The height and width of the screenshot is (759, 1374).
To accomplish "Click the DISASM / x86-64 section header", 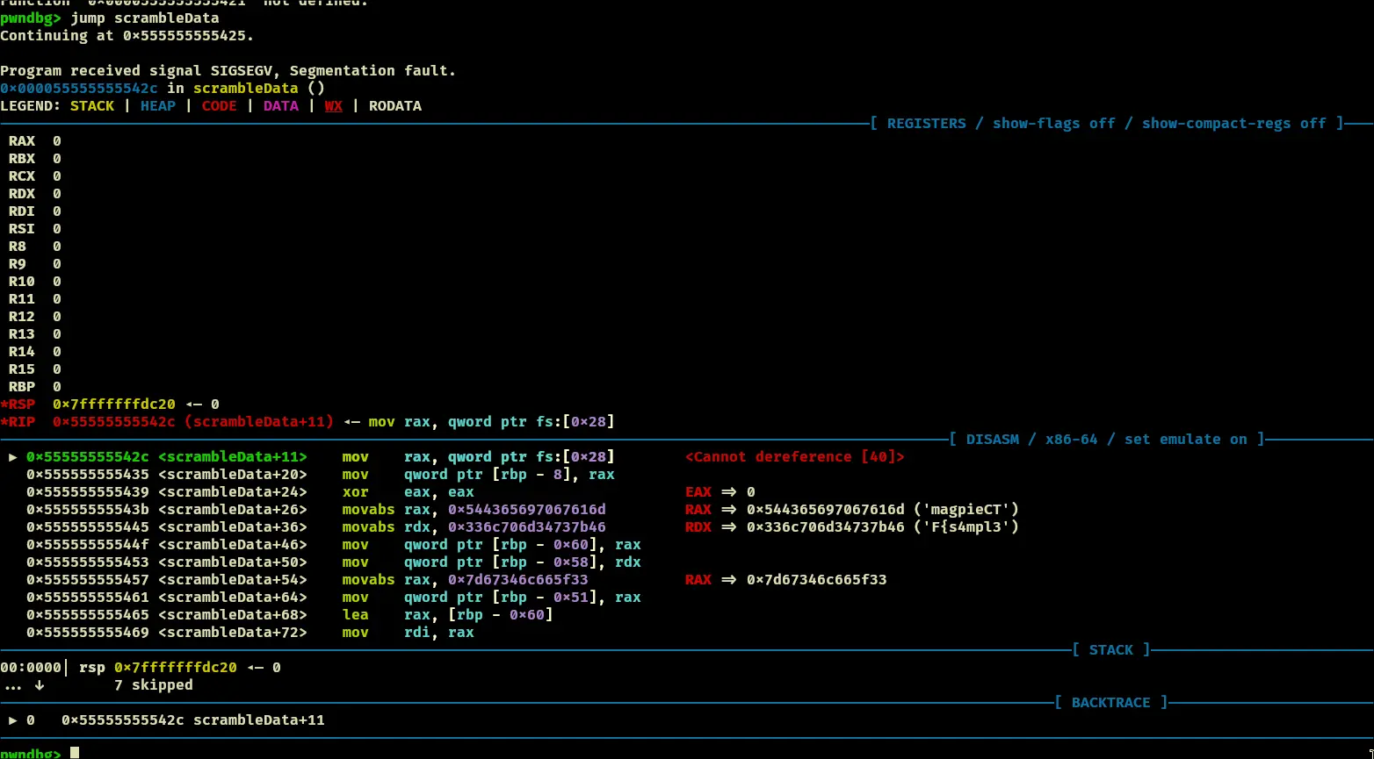I will [1106, 440].
